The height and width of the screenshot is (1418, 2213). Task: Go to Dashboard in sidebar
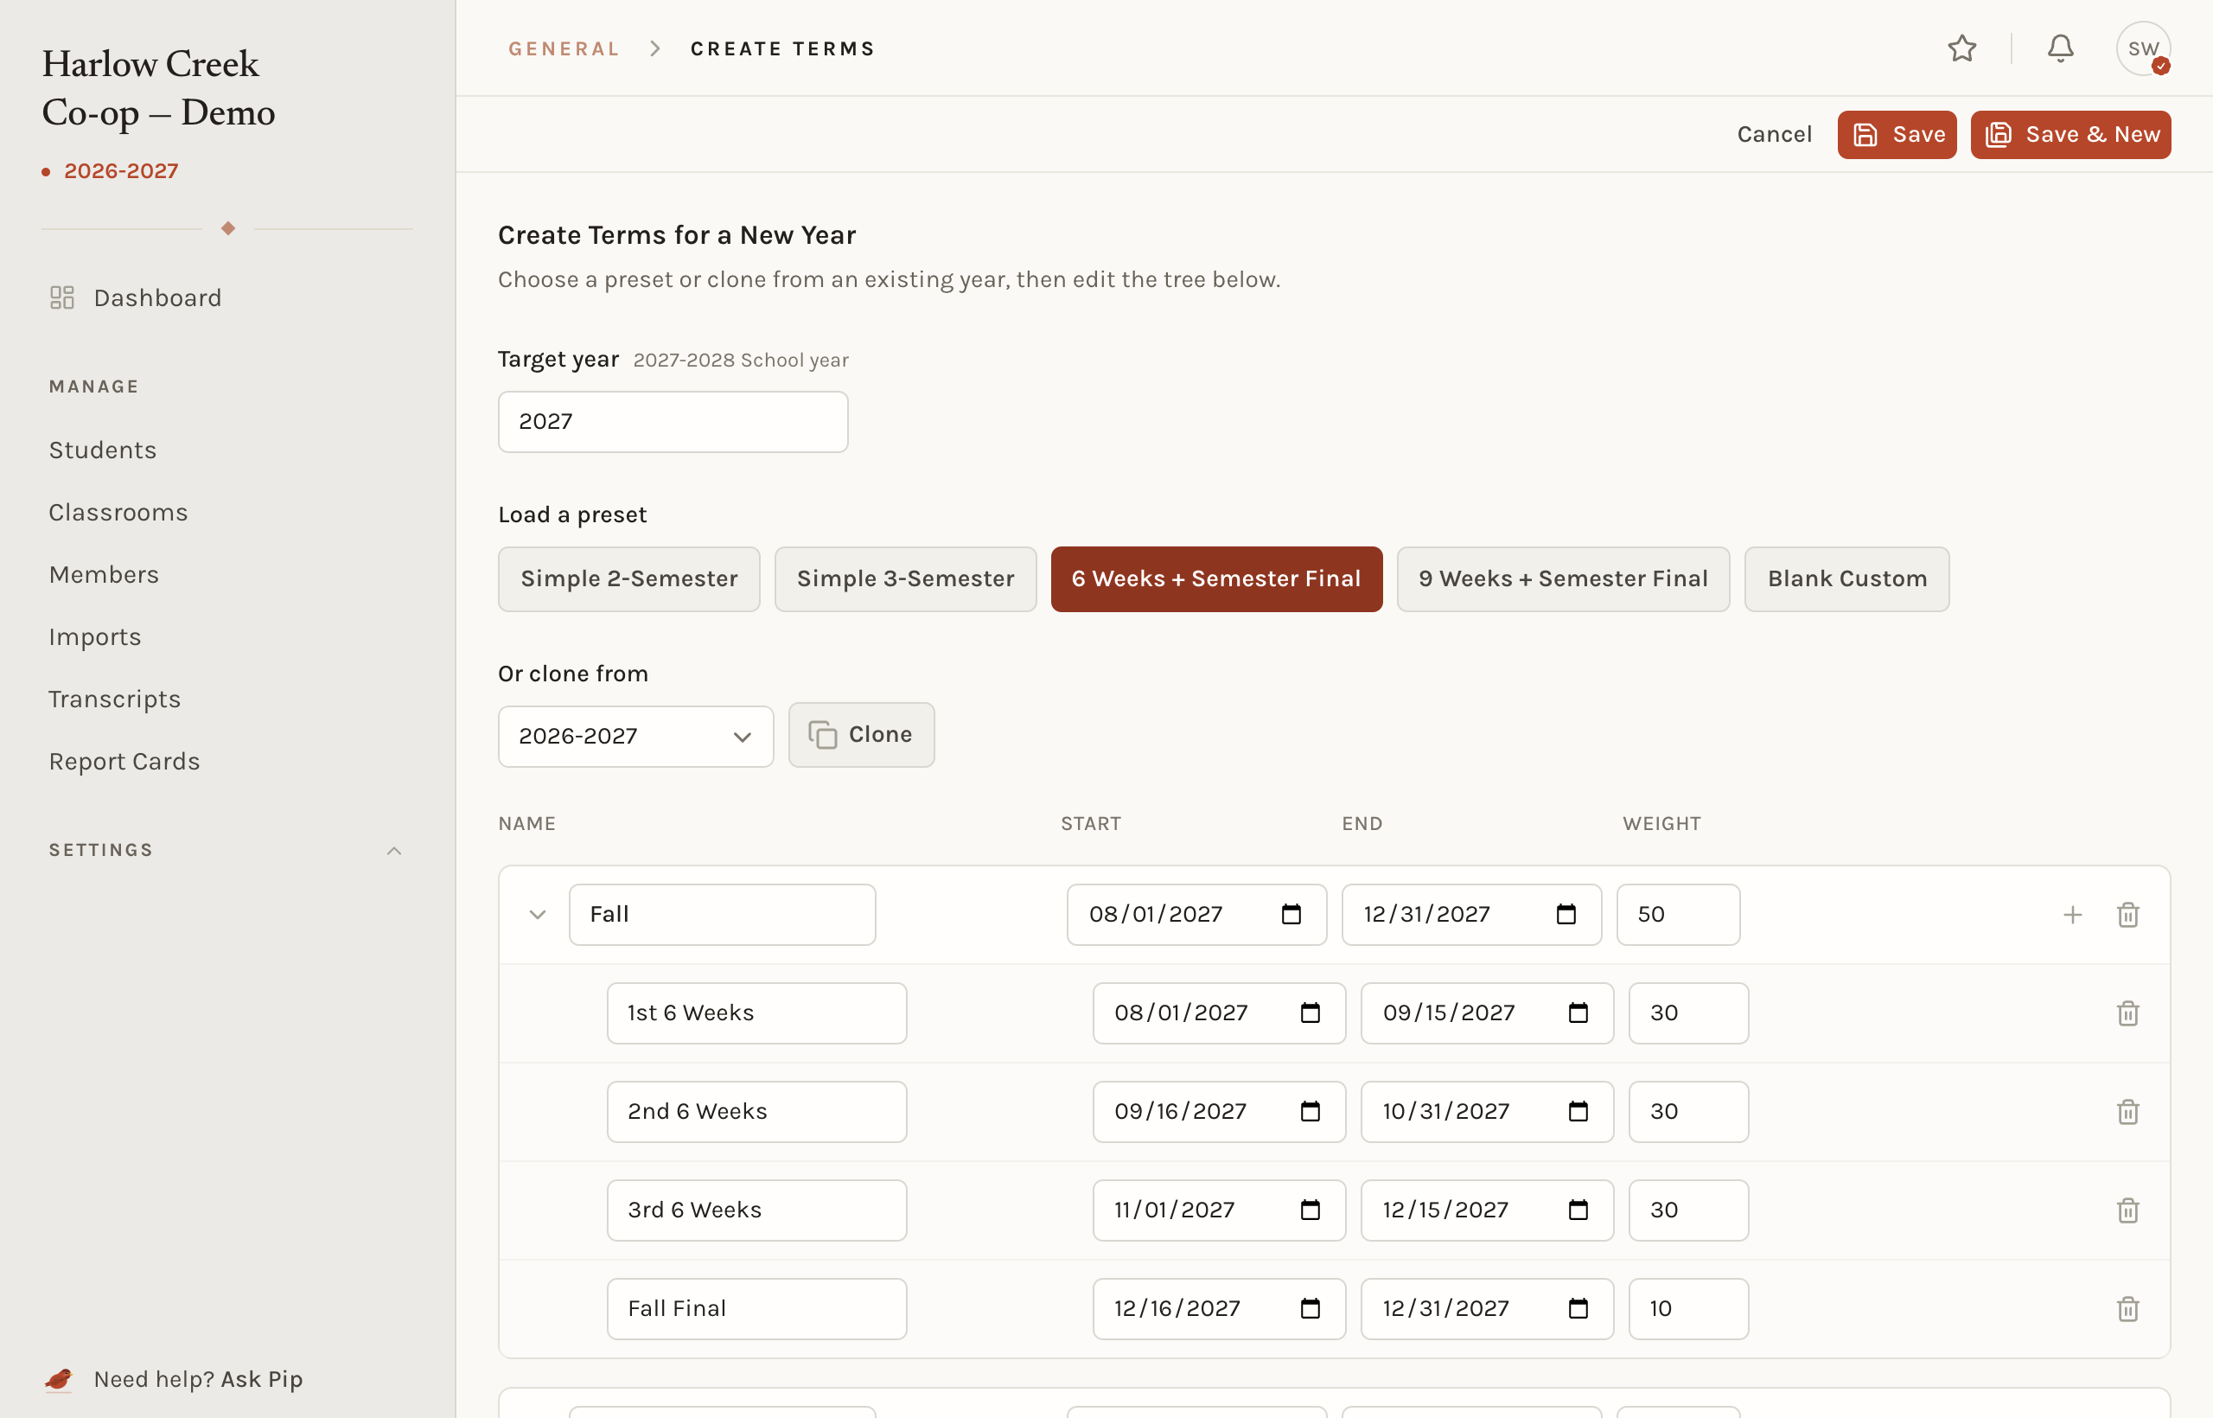(157, 297)
